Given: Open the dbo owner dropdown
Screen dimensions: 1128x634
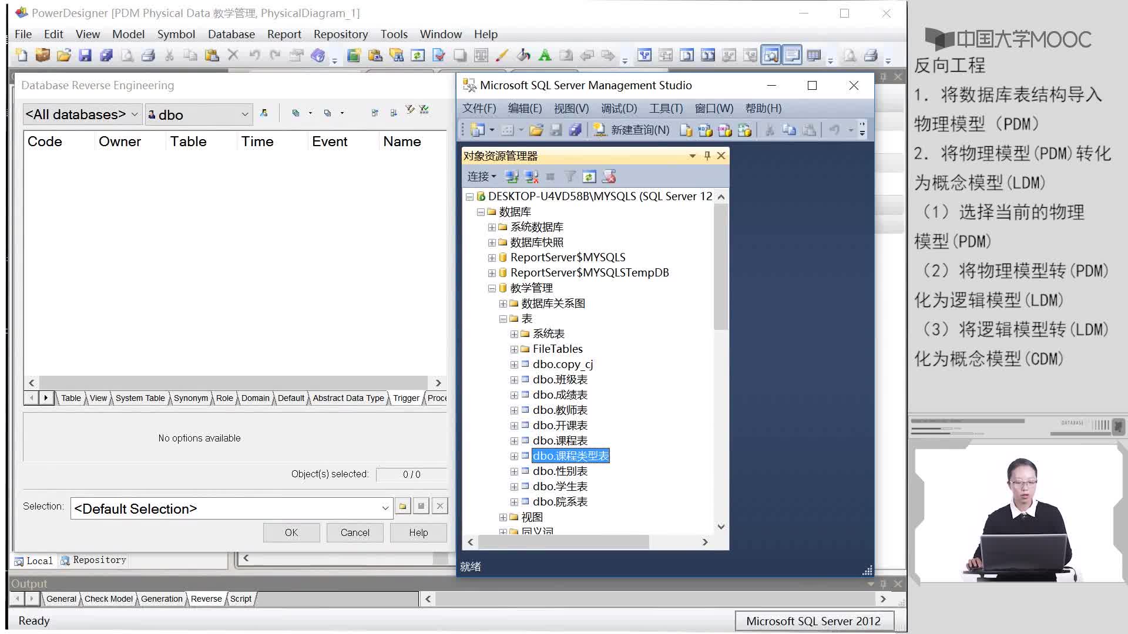Looking at the screenshot, I should point(199,114).
